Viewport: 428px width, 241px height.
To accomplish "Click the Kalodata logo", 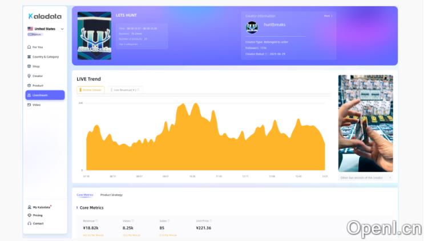I will (45, 17).
